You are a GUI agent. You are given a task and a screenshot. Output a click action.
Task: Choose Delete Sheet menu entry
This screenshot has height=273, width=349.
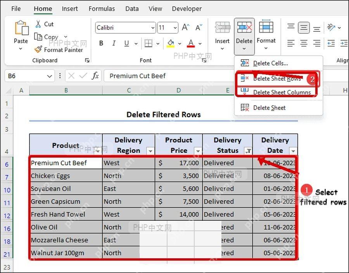point(278,108)
